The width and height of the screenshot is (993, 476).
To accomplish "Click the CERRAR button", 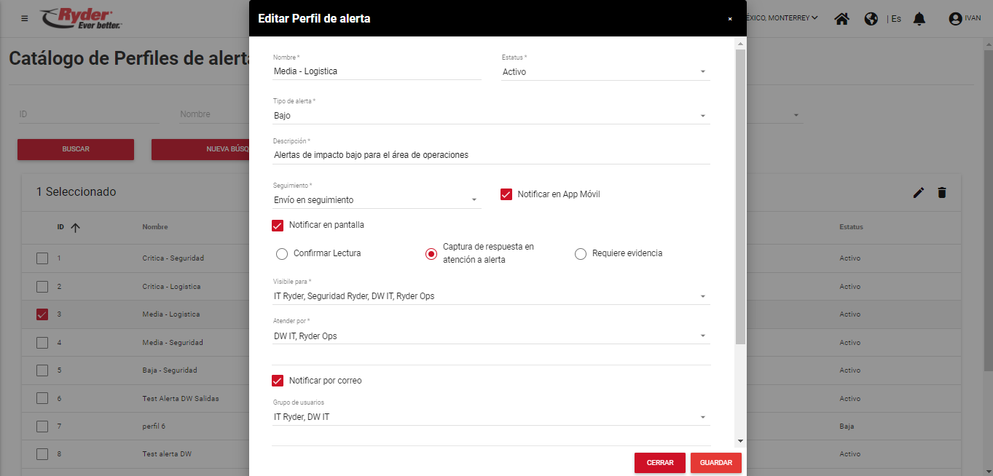I will (659, 463).
